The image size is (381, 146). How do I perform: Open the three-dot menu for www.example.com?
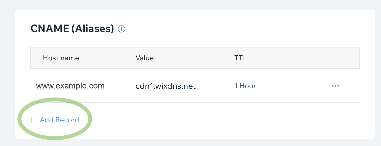click(335, 86)
